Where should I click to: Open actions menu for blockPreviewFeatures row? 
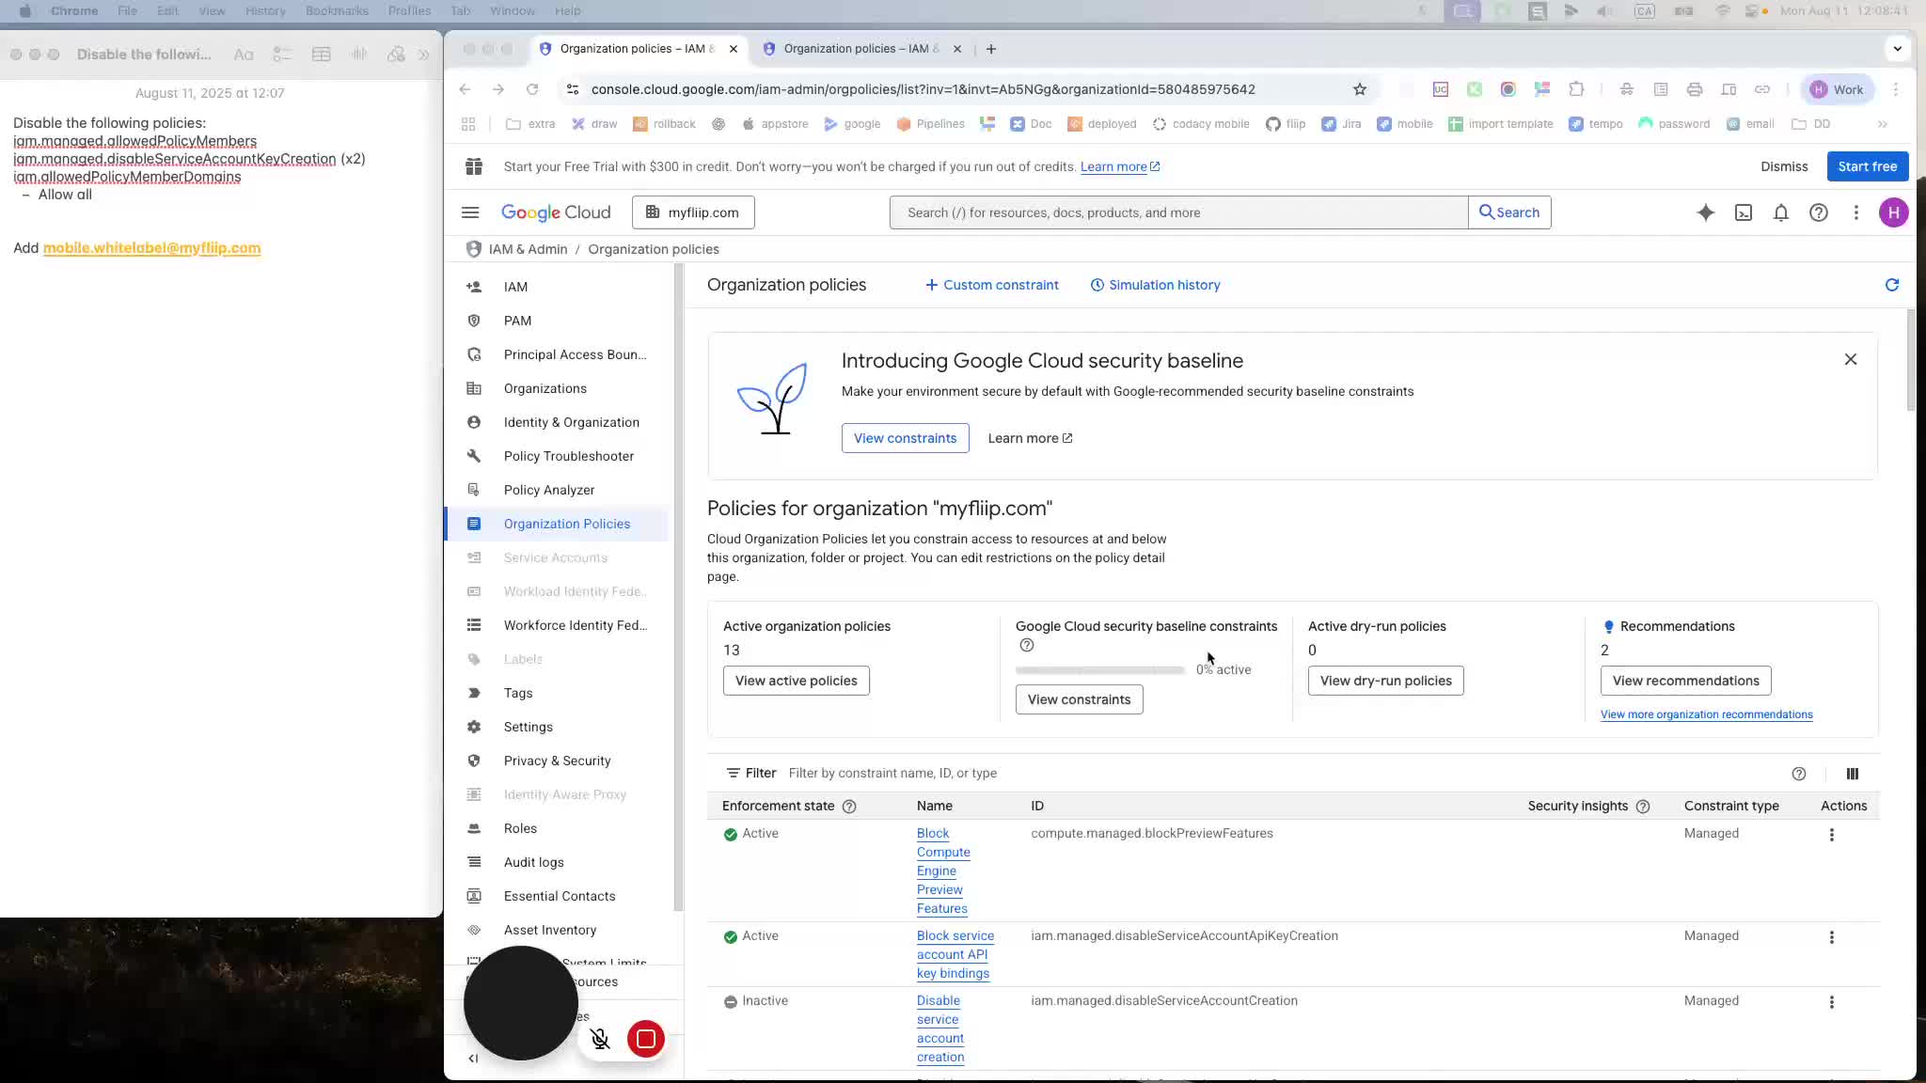(x=1832, y=835)
